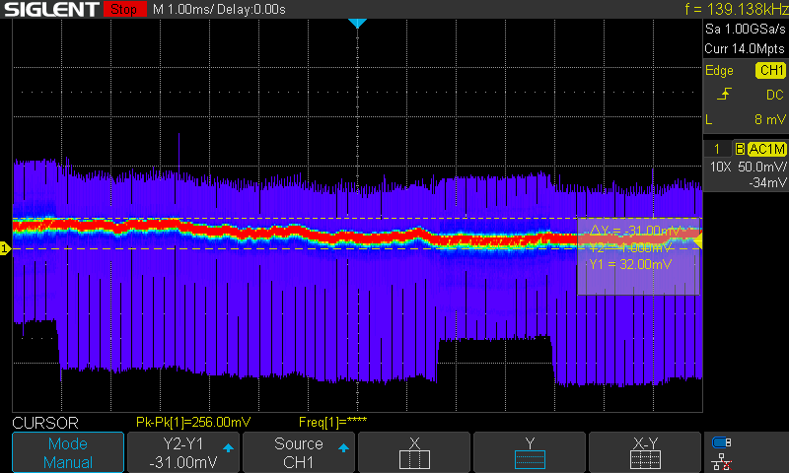The image size is (789, 473).
Task: Toggle the red Stop run state indicator
Action: (123, 10)
